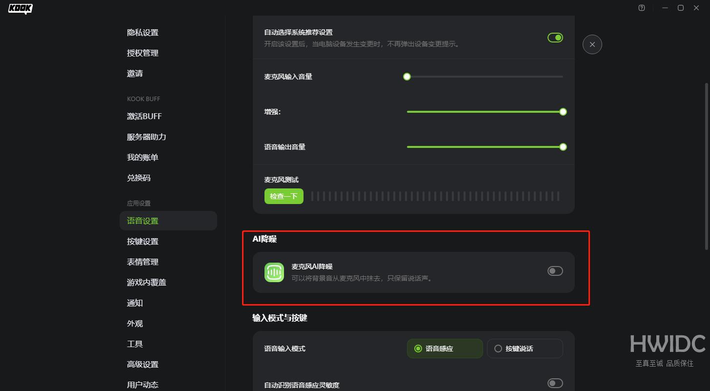Click the 麦克风测试 label
This screenshot has height=391, width=710.
pos(281,180)
